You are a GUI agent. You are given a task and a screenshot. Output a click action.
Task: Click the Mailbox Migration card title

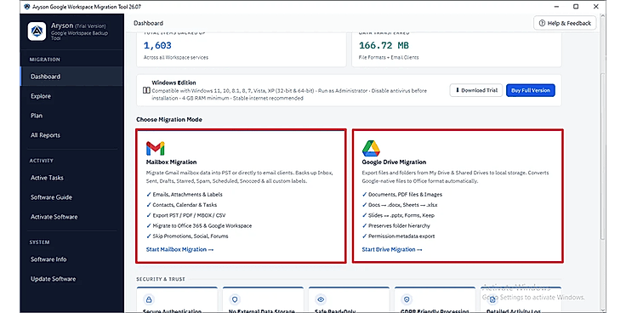[x=171, y=162]
